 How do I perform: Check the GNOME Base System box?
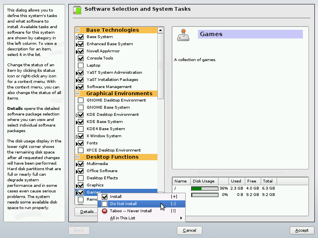click(x=81, y=107)
